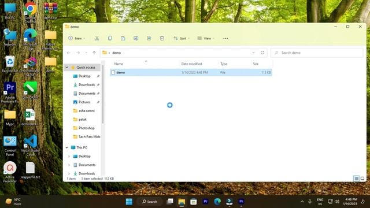The image size is (370, 208).
Task: Open the asha ramni folder in sidebar
Action: (86, 110)
